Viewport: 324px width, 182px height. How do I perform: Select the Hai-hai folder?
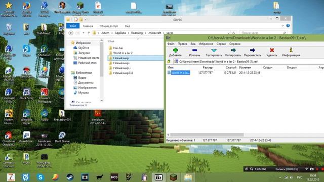[x=118, y=48]
